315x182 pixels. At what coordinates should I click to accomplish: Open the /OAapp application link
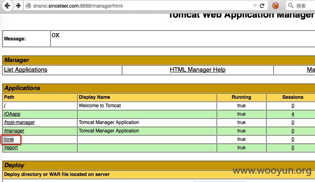[x=12, y=114]
